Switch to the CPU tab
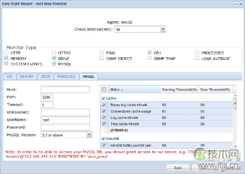The image size is (245, 174). (10, 77)
